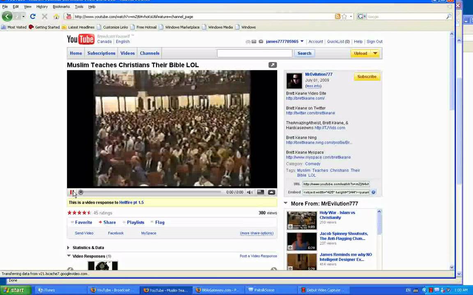Image resolution: width=473 pixels, height=295 pixels.
Task: Go to the Channels tab
Action: [x=149, y=53]
